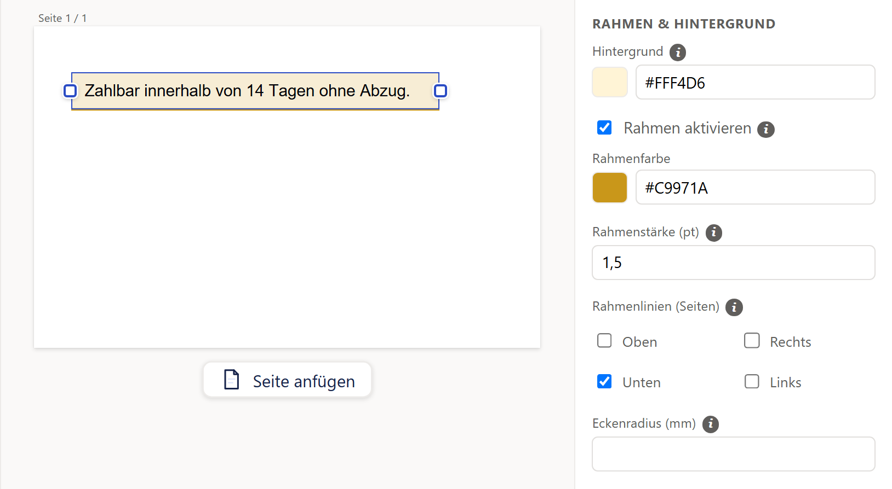Add a page with Seite anfügen
892x489 pixels.
click(287, 380)
